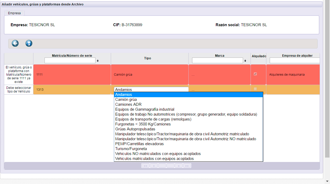Click the Empresa: TESICNOR SL text
Screen dimensions: 330x184
click(x=33, y=25)
